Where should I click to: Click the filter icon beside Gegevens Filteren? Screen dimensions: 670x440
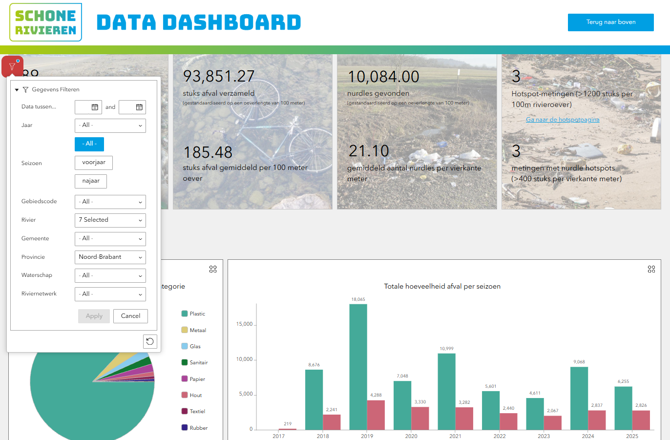tap(25, 90)
